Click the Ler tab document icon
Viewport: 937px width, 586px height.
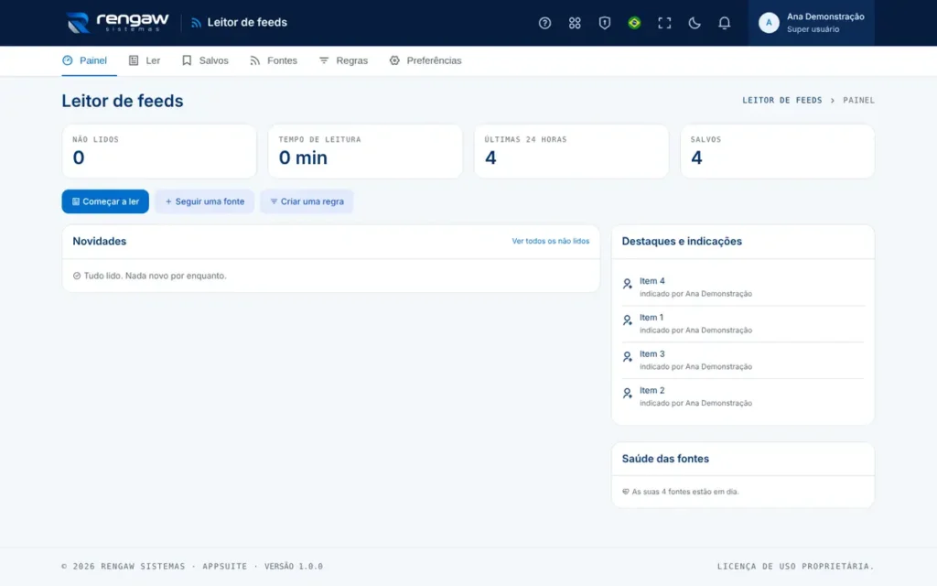tap(134, 60)
